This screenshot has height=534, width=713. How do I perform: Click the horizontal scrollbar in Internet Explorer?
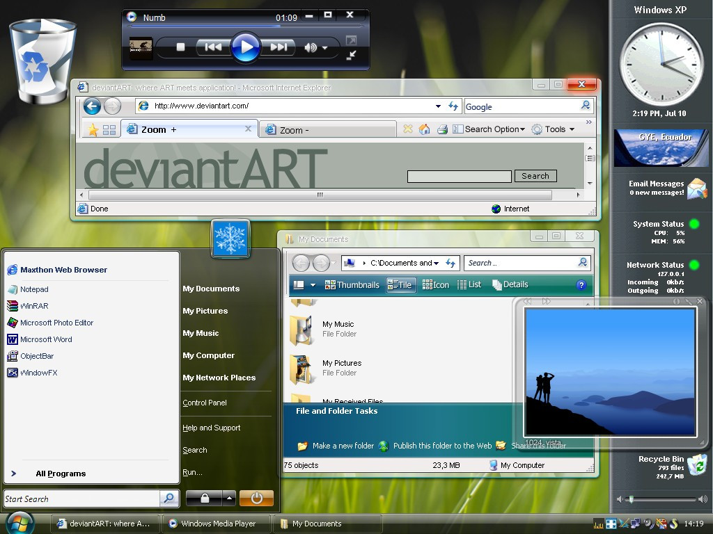click(320, 195)
